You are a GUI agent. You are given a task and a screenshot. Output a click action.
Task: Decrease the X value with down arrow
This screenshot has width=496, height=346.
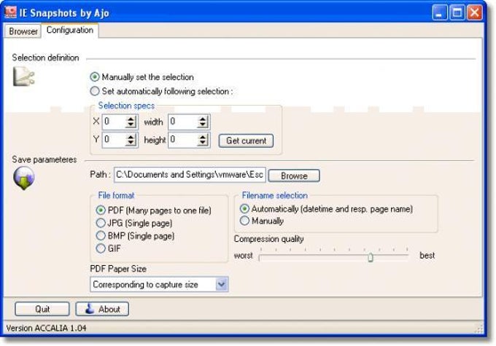pyautogui.click(x=131, y=125)
